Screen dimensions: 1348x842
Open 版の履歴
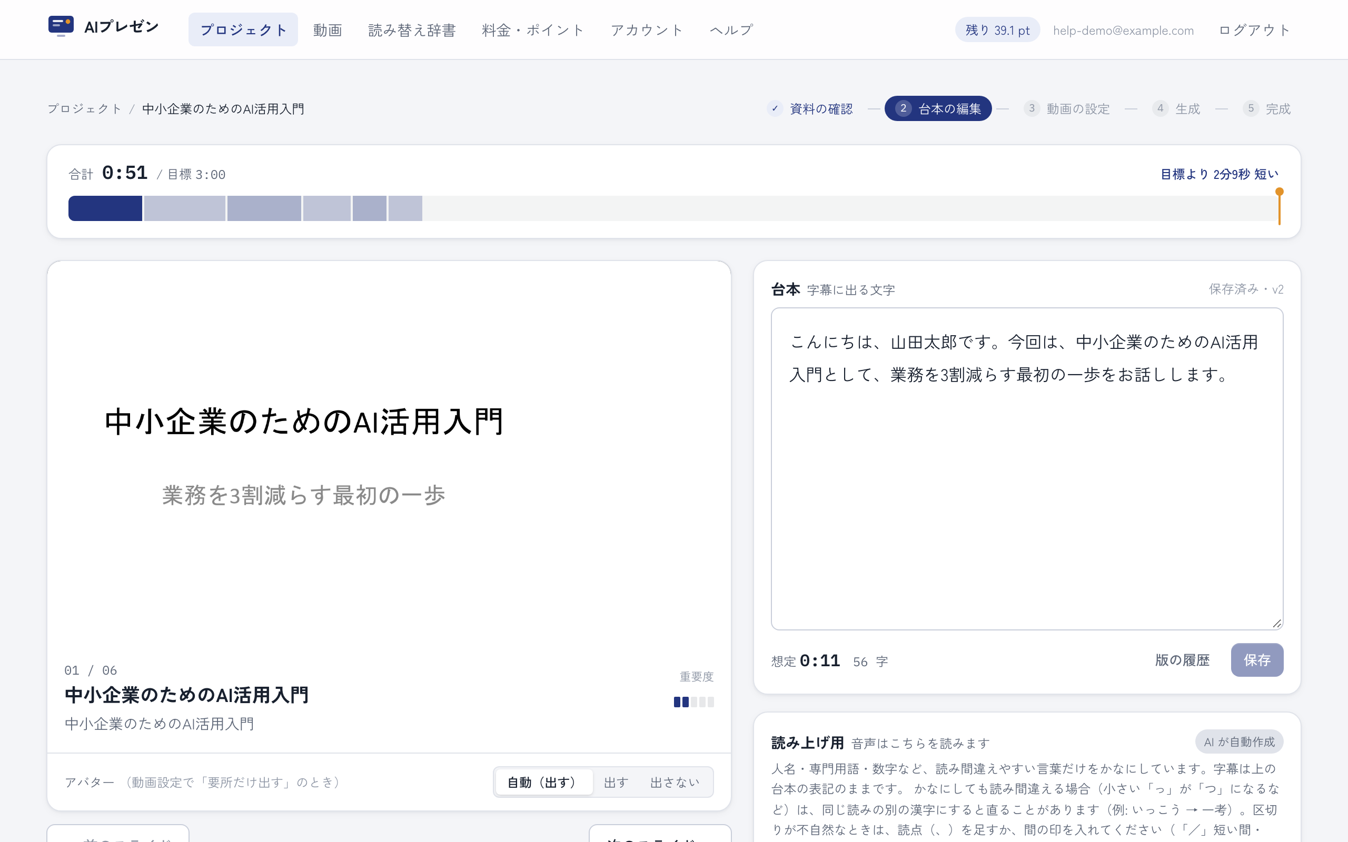1182,660
